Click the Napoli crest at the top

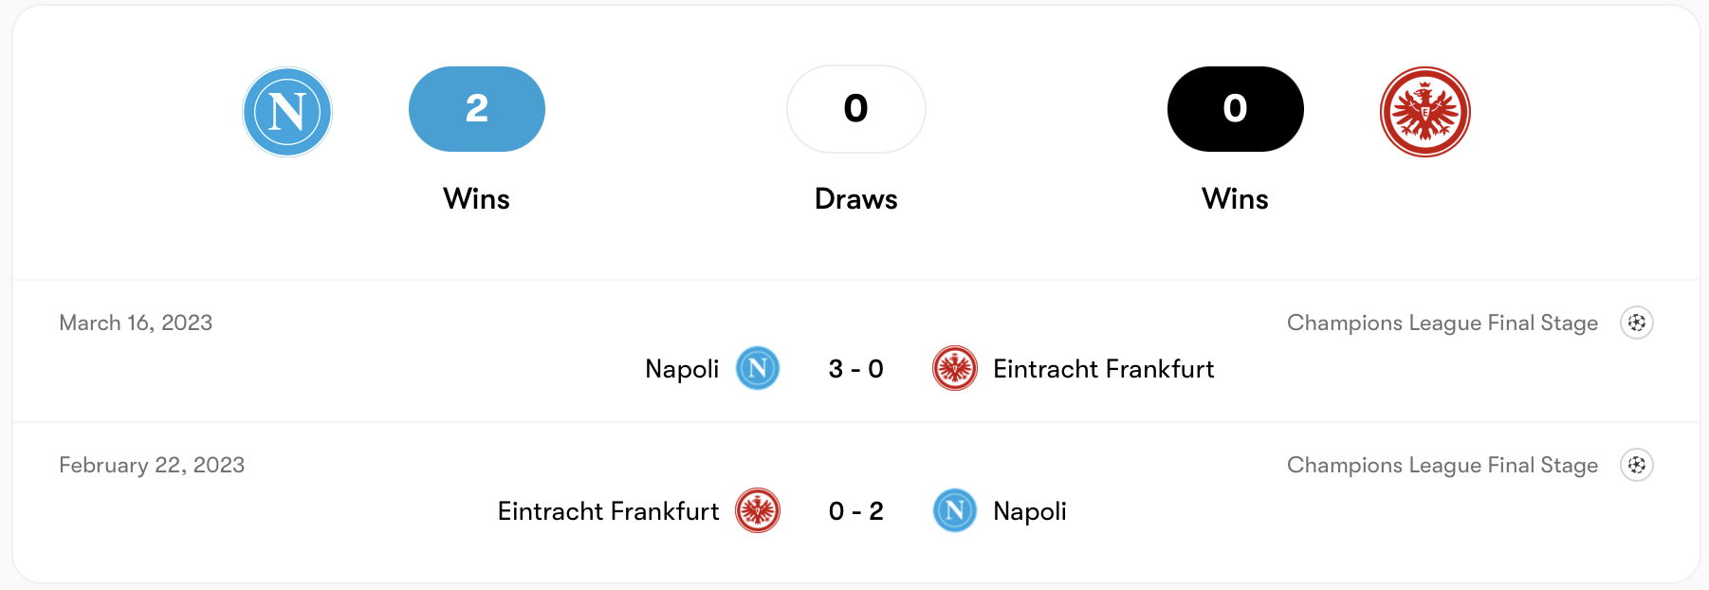tap(287, 111)
